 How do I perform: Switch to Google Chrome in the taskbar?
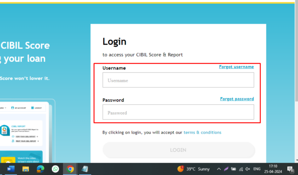click(70, 169)
